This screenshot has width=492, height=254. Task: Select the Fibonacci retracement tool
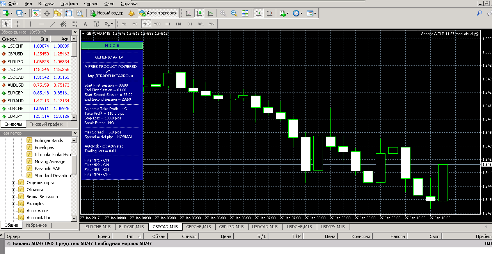(74, 24)
